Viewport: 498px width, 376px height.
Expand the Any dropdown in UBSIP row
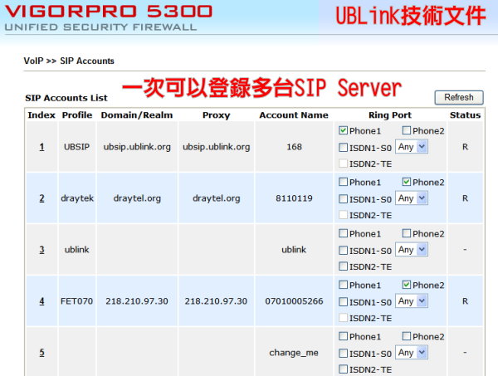(412, 147)
